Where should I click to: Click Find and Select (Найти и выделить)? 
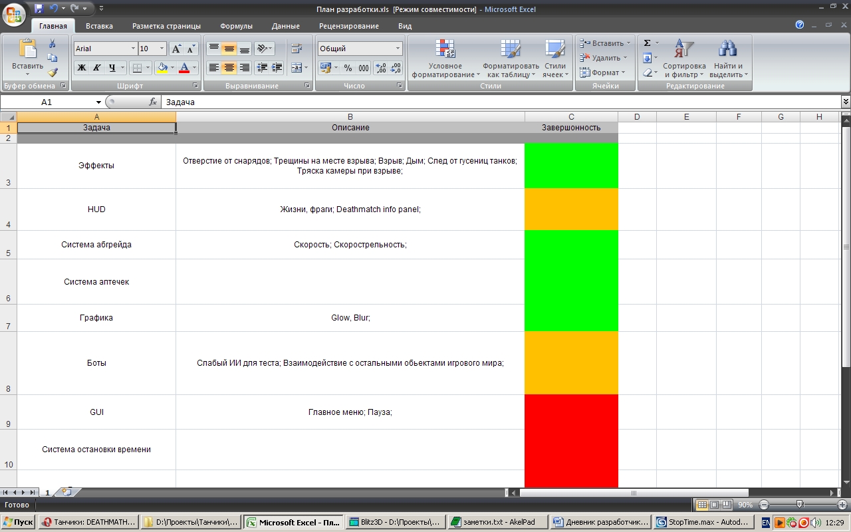(x=728, y=59)
